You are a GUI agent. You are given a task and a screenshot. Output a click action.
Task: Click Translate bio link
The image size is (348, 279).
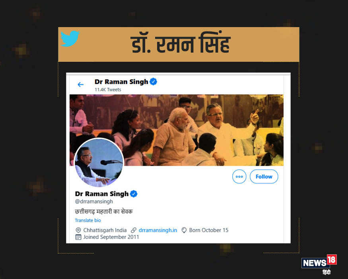point(88,220)
